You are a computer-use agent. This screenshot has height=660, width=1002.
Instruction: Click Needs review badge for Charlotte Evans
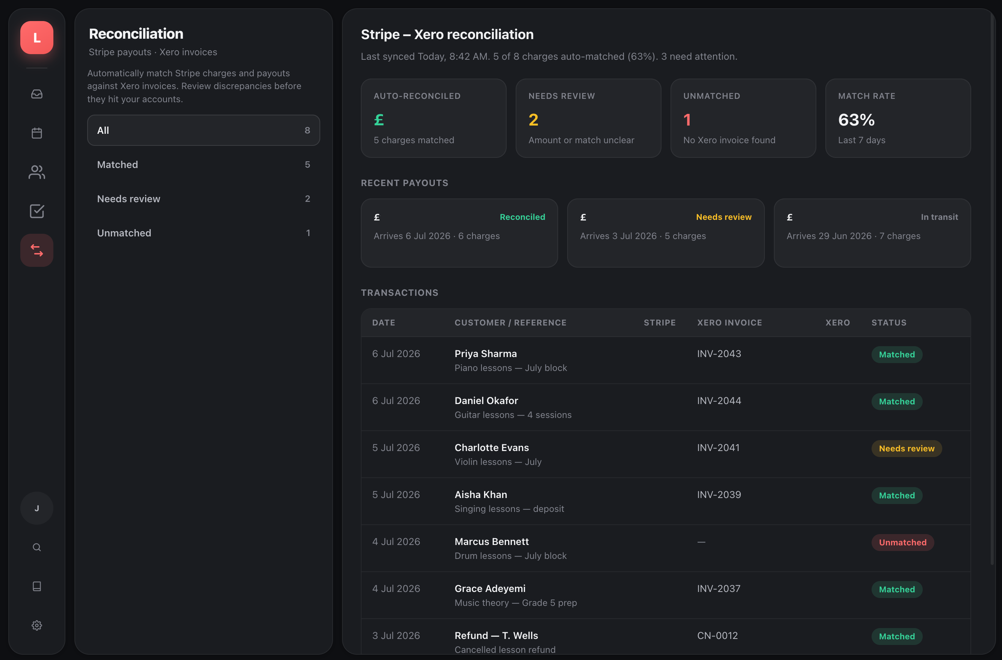907,448
